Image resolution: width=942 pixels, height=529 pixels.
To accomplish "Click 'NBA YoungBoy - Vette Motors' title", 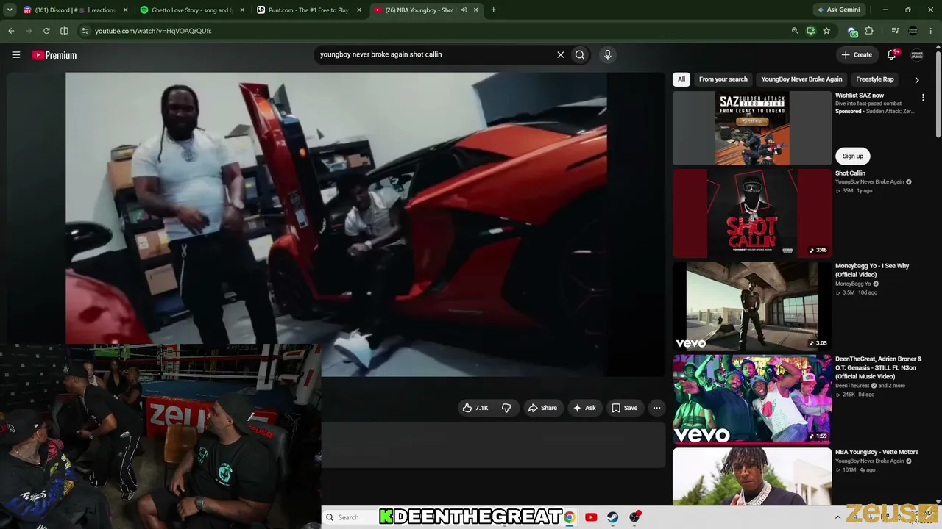I will [877, 452].
